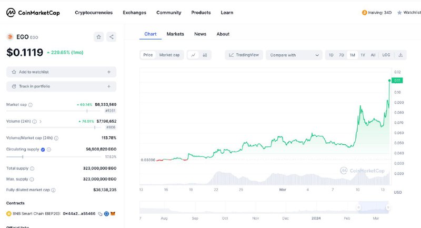421x228 pixels.
Task: Switch to the About tab
Action: point(223,34)
